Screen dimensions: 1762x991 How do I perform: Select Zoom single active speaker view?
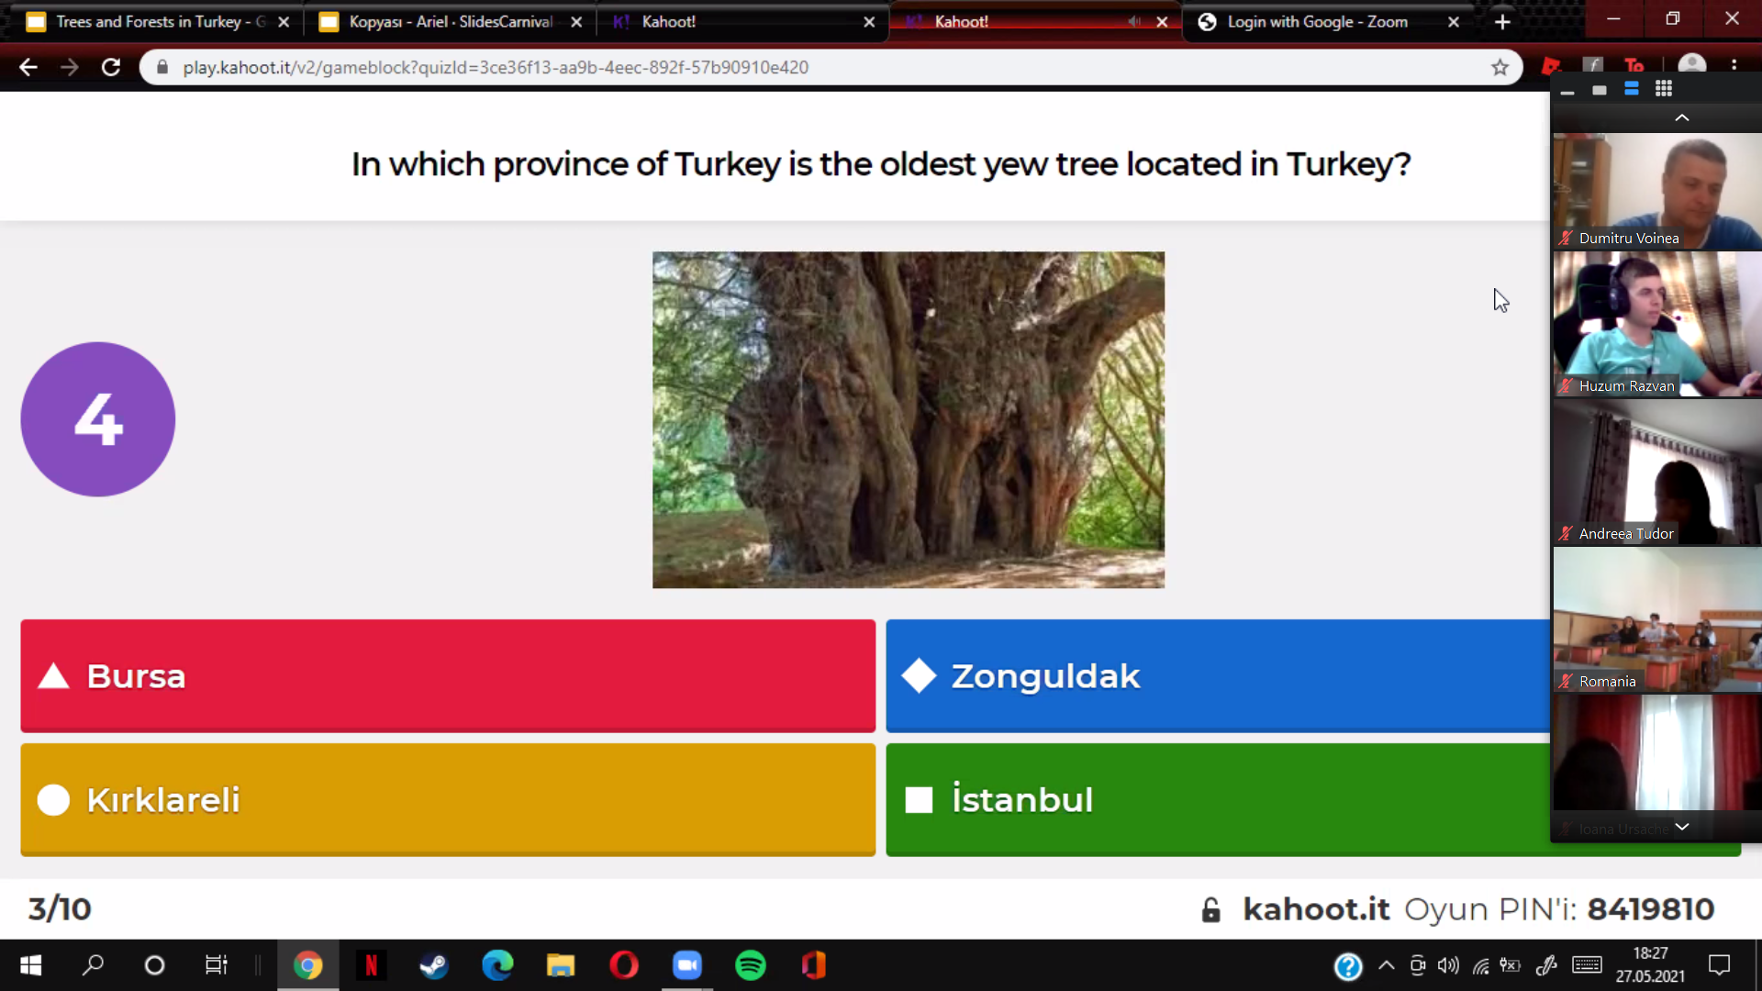click(1600, 90)
